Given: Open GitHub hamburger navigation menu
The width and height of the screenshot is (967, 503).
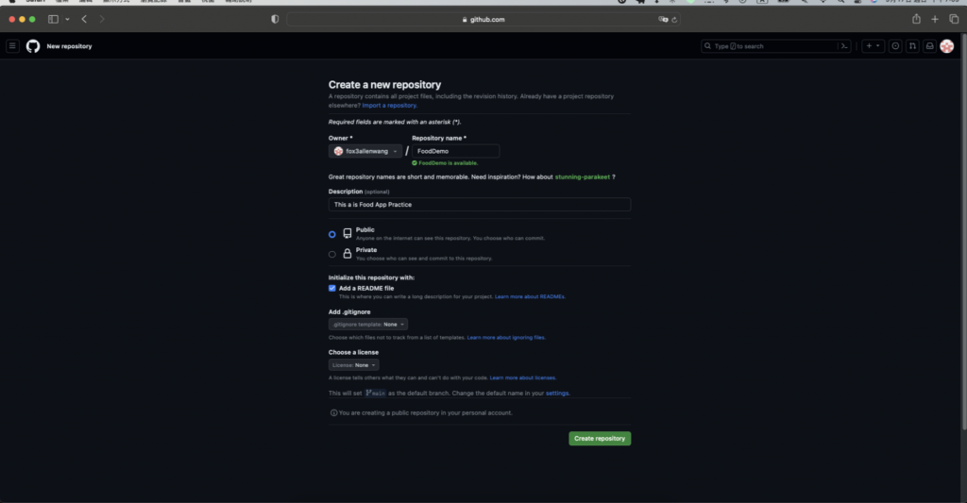Looking at the screenshot, I should 12,46.
